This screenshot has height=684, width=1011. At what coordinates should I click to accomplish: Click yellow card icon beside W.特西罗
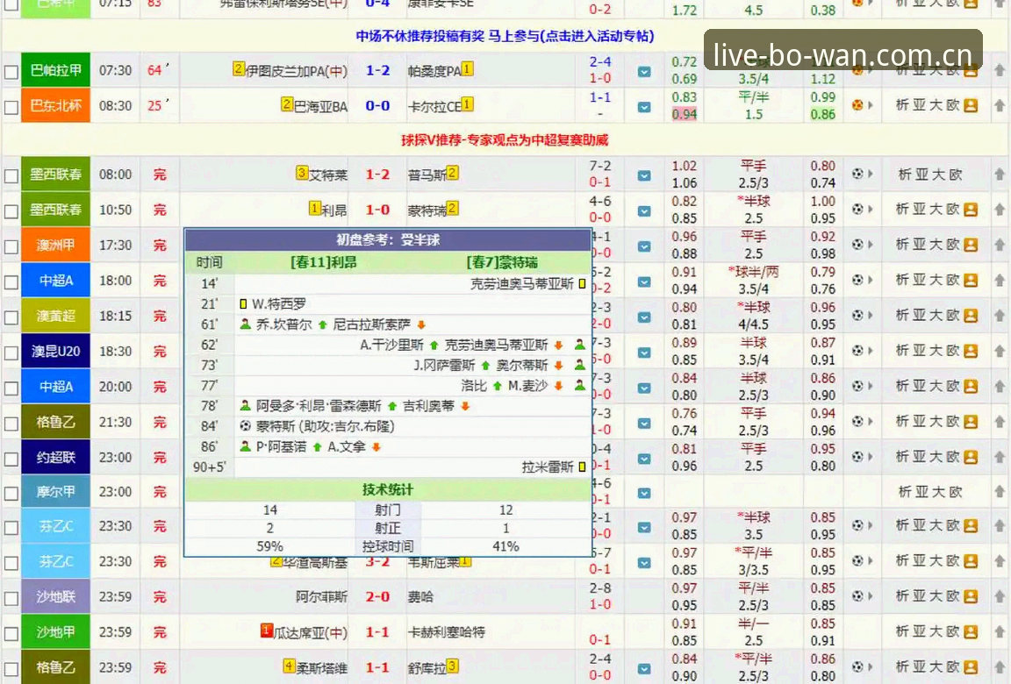(x=243, y=304)
